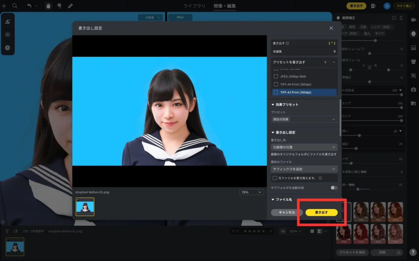Collapse the 書き出し設定 section
419x261 pixels.
point(273,133)
